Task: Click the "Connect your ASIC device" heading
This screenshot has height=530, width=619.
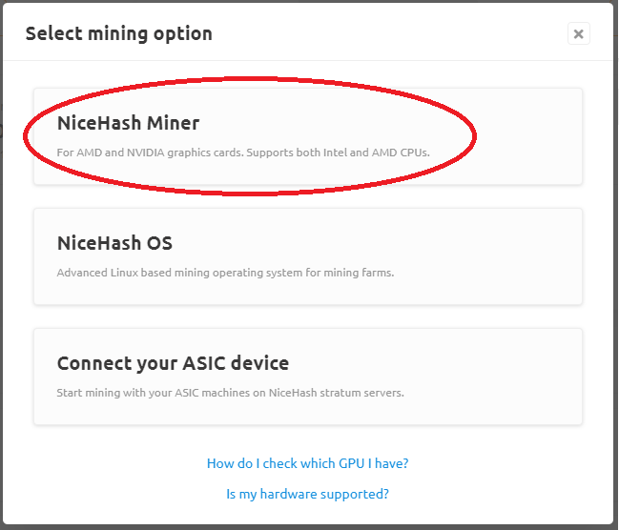Action: tap(173, 363)
